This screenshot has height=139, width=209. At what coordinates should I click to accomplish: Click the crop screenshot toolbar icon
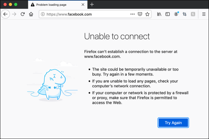(x=185, y=14)
